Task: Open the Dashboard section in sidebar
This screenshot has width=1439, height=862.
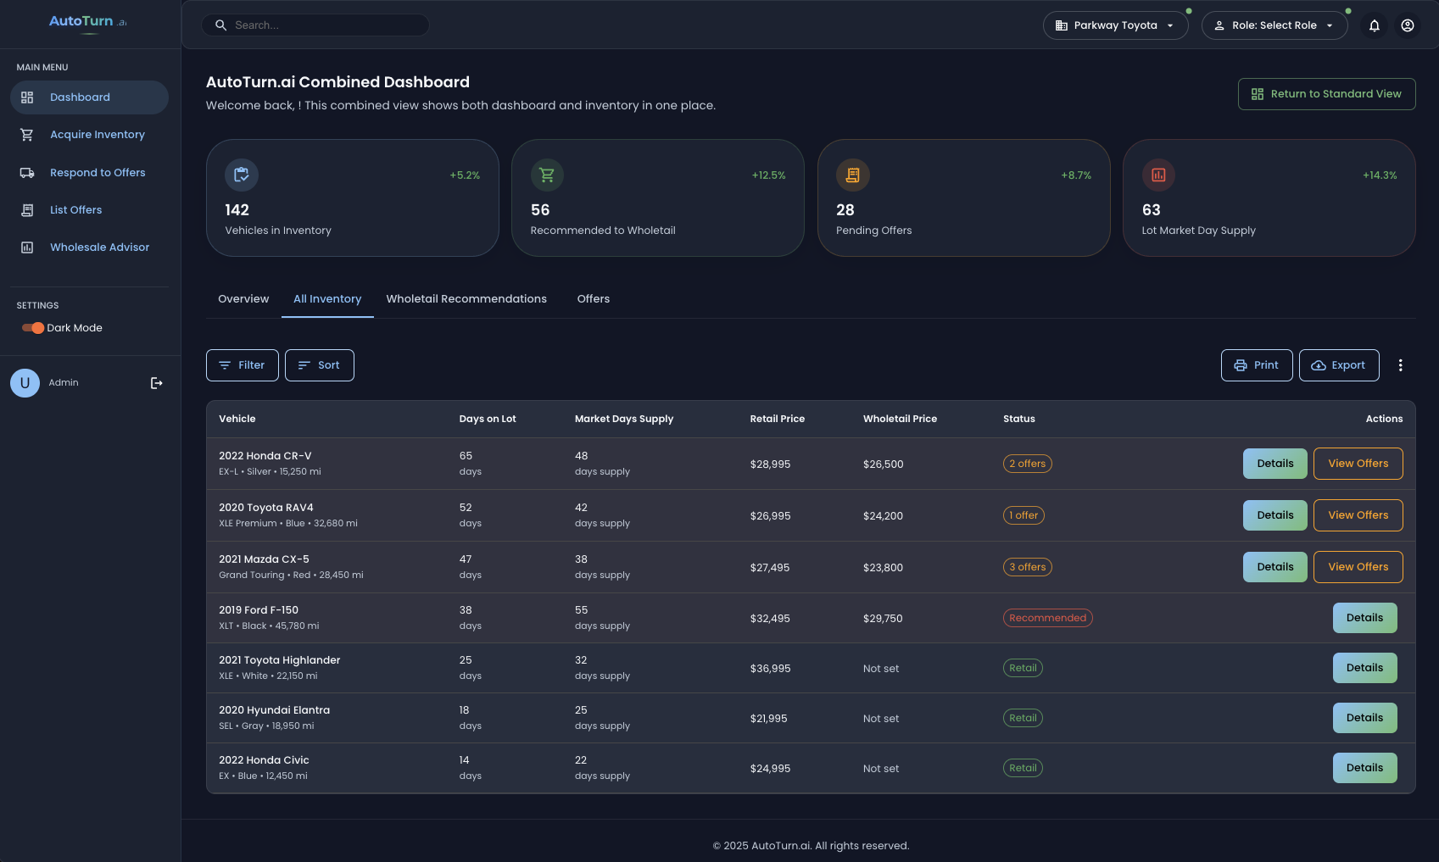Action: click(80, 97)
